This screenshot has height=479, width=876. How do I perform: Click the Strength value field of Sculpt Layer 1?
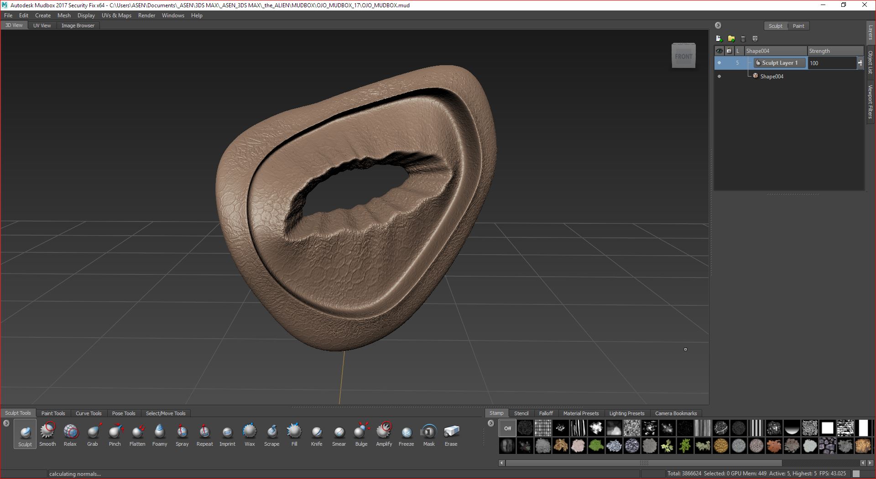[x=832, y=63]
